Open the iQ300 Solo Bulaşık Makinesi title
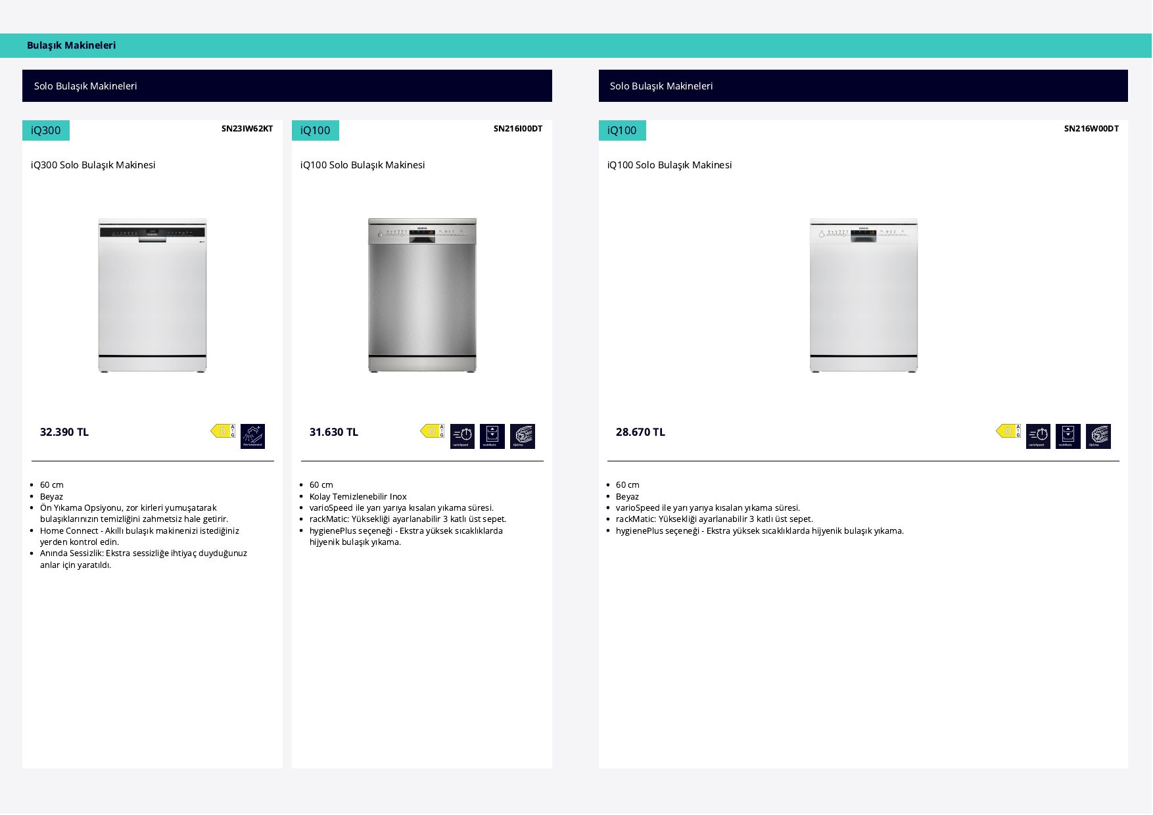This screenshot has width=1153, height=815. [93, 165]
